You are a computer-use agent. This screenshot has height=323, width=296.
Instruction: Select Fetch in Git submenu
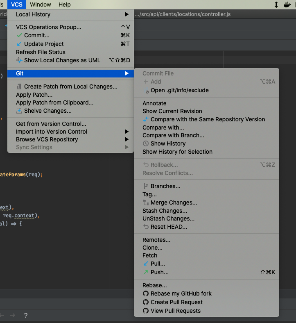(x=206, y=255)
